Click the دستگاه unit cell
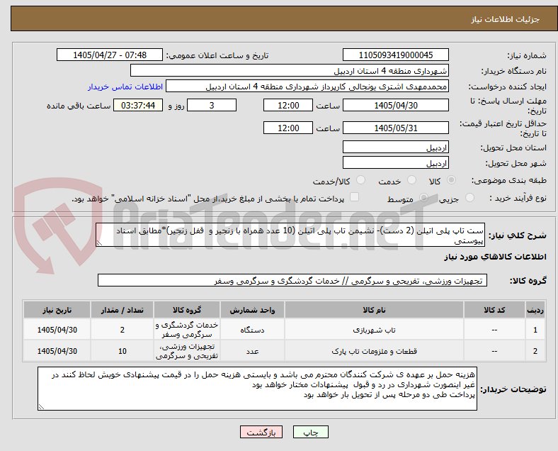 click(252, 330)
